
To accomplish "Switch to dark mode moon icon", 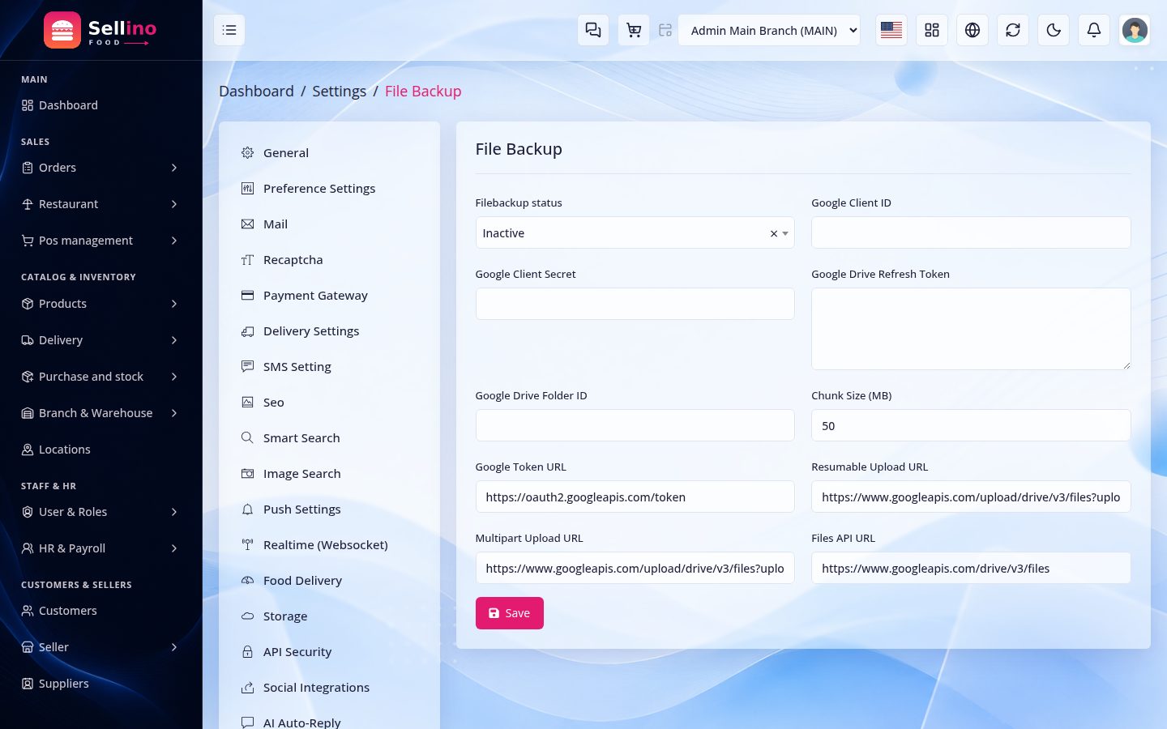I will click(x=1054, y=30).
